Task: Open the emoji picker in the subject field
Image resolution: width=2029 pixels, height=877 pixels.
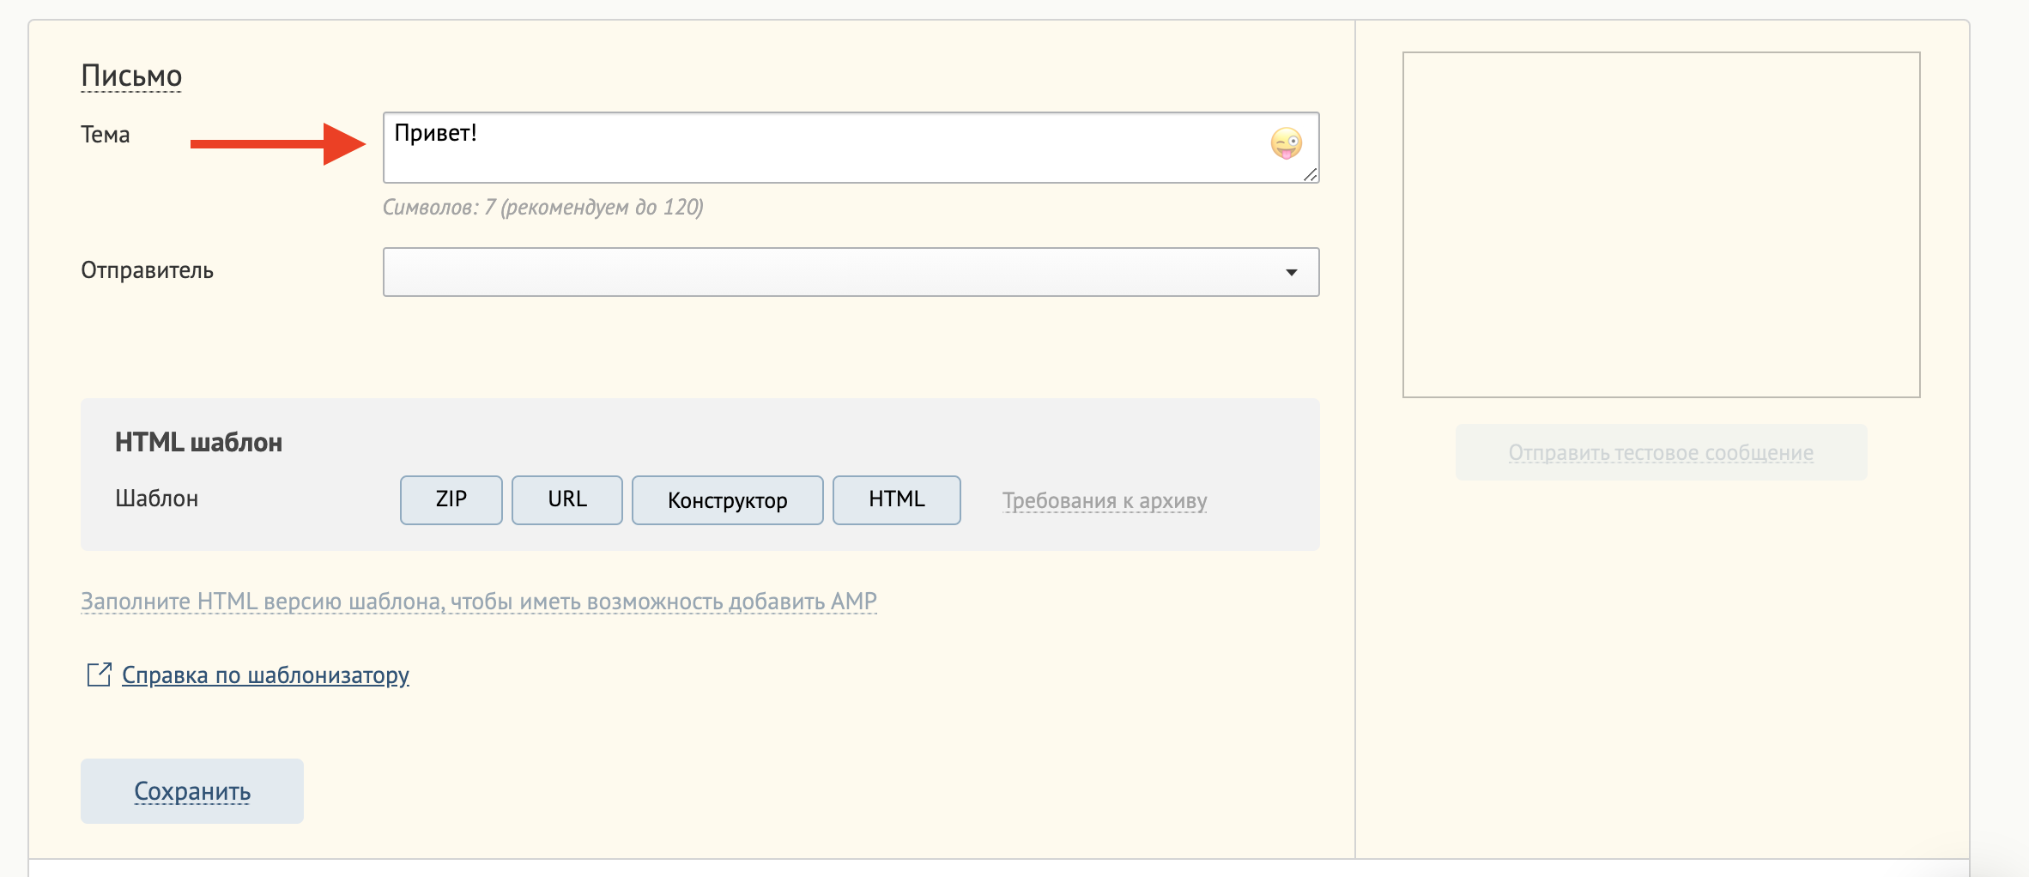Action: (x=1286, y=143)
